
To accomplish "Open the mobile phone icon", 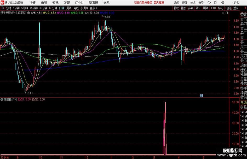I will click(x=215, y=3).
